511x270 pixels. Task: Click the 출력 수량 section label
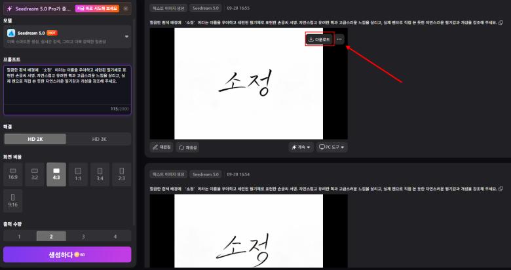point(12,224)
